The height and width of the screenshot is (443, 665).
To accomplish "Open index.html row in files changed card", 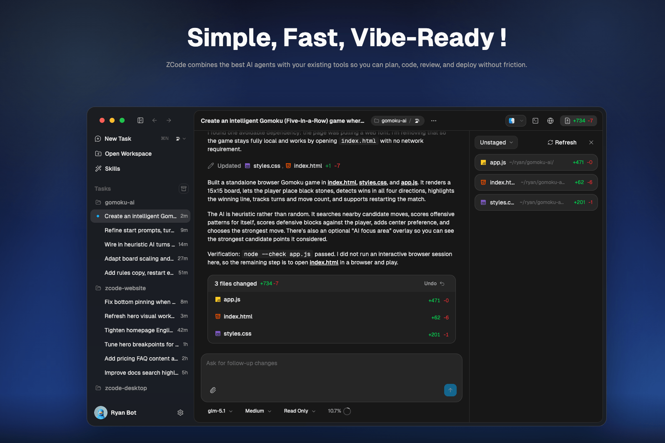I will [x=332, y=317].
